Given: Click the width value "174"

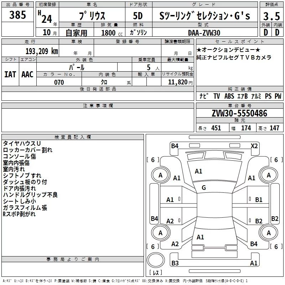Looking at the screenshot, I should point(246,128).
